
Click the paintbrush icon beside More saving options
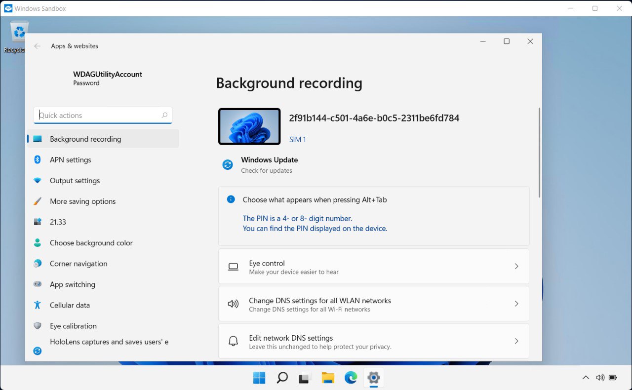coord(38,201)
